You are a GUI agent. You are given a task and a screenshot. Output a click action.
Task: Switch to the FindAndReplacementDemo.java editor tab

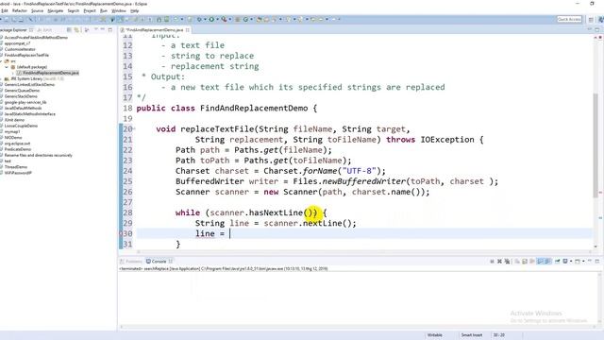coord(154,29)
